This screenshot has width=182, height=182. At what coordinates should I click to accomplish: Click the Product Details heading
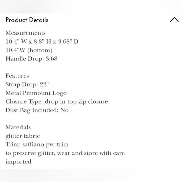(x=27, y=20)
